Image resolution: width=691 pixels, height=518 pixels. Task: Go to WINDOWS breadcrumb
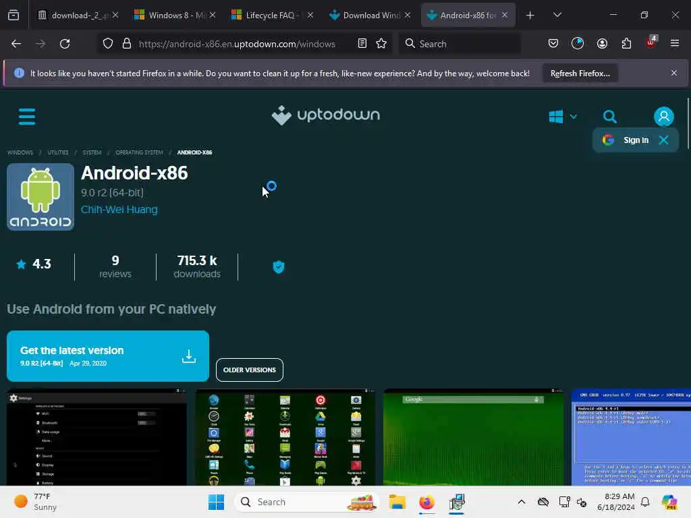pos(20,152)
